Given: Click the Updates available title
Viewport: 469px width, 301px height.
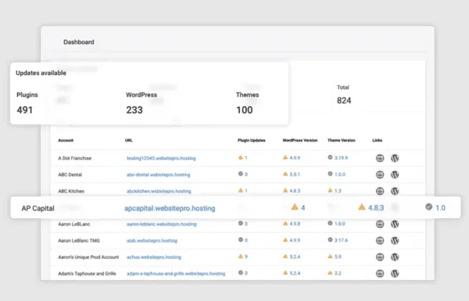Looking at the screenshot, I should pyautogui.click(x=41, y=73).
